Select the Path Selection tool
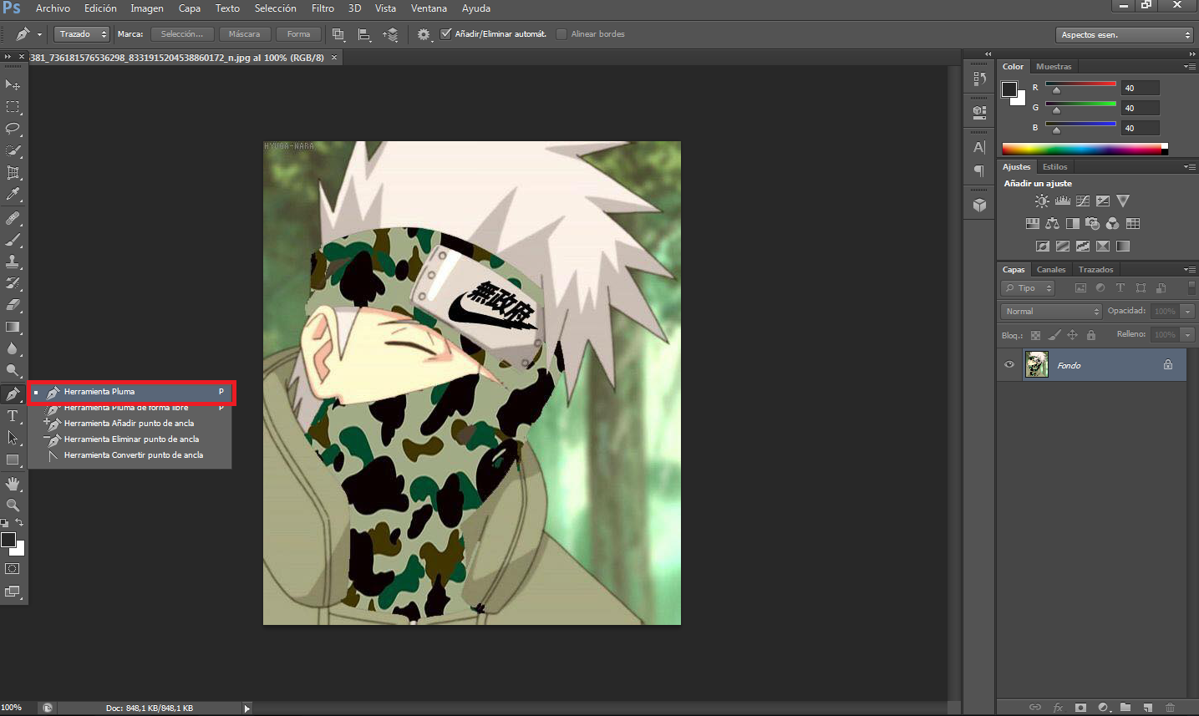 13,437
